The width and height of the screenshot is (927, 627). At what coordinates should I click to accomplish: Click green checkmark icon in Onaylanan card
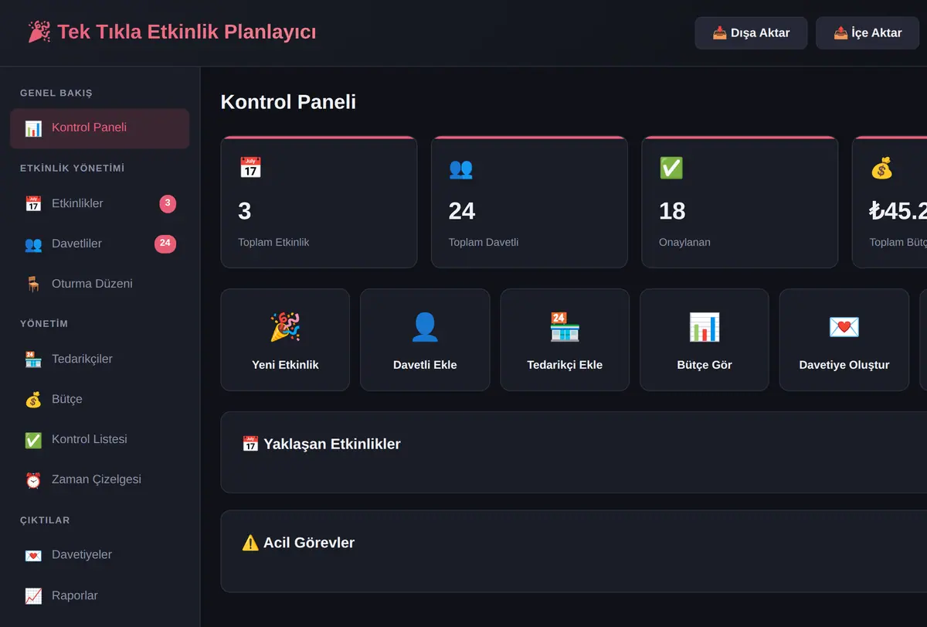point(671,168)
